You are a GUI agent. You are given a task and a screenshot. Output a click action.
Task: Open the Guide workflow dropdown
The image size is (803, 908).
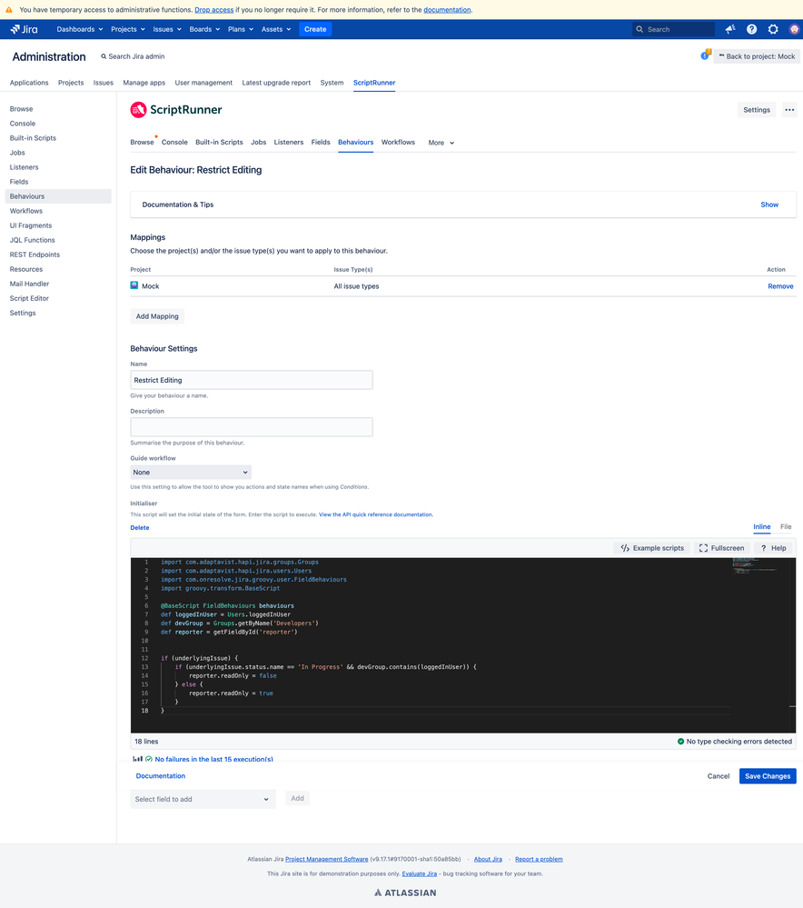pos(189,472)
